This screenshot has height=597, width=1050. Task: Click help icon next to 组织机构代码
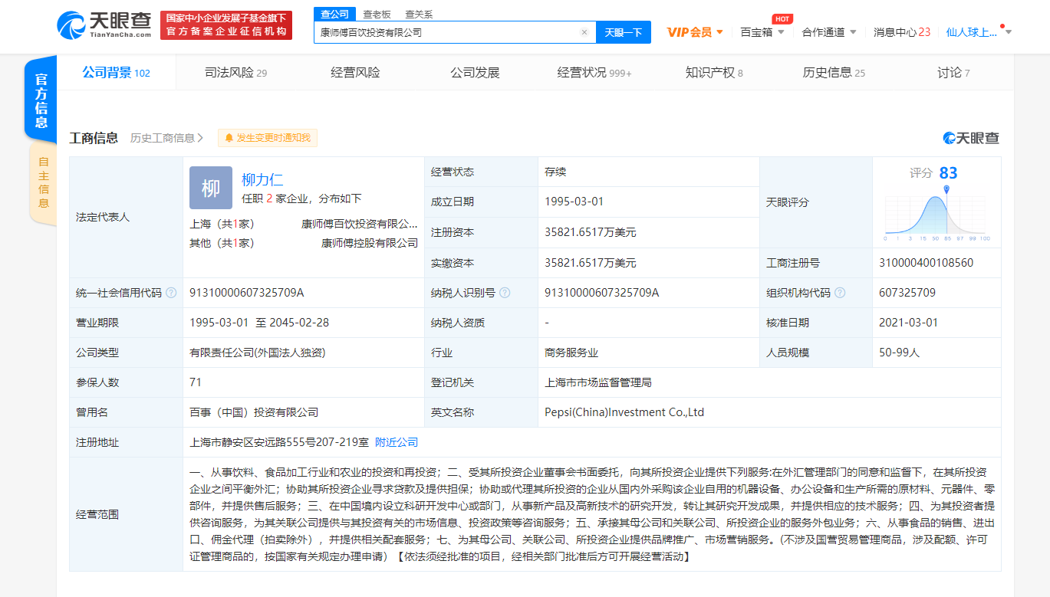[840, 293]
